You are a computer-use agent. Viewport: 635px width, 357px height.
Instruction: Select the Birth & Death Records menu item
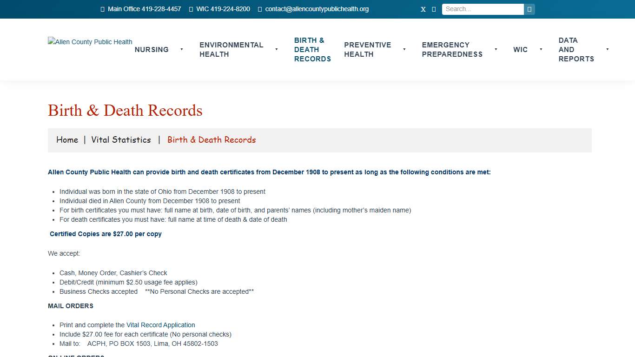click(x=312, y=49)
